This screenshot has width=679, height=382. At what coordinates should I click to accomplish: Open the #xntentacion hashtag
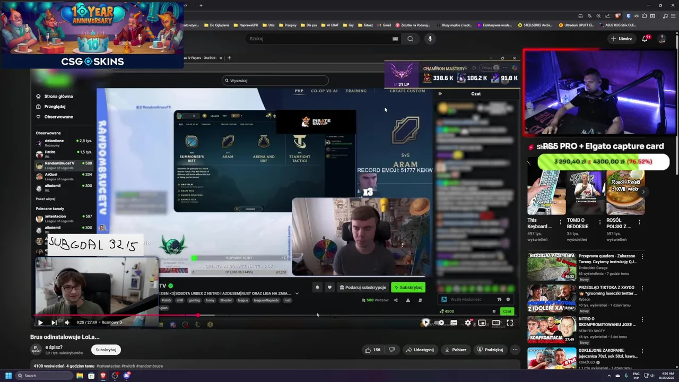coord(108,366)
